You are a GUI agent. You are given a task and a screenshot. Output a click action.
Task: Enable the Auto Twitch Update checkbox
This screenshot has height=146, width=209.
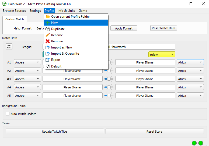pyautogui.click(x=8, y=114)
